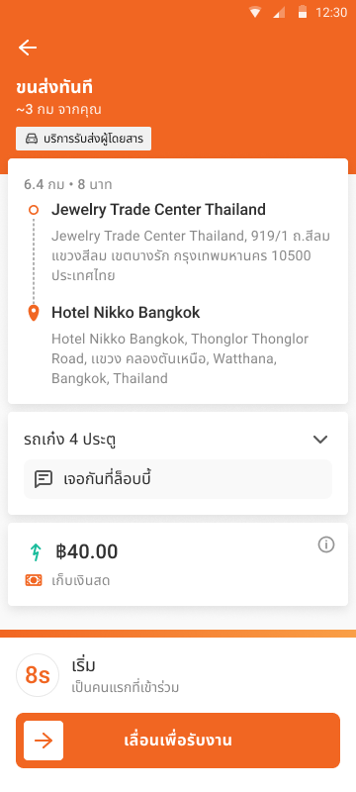Tap the Wi-Fi status bar icon
This screenshot has width=356, height=792.
[255, 13]
